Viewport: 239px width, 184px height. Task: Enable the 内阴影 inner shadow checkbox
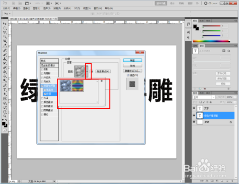coord(42,73)
